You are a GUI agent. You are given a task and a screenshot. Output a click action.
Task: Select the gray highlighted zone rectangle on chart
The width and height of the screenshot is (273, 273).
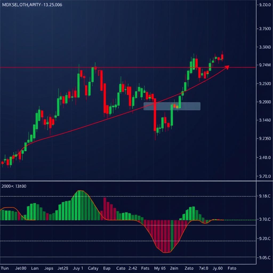(x=172, y=106)
